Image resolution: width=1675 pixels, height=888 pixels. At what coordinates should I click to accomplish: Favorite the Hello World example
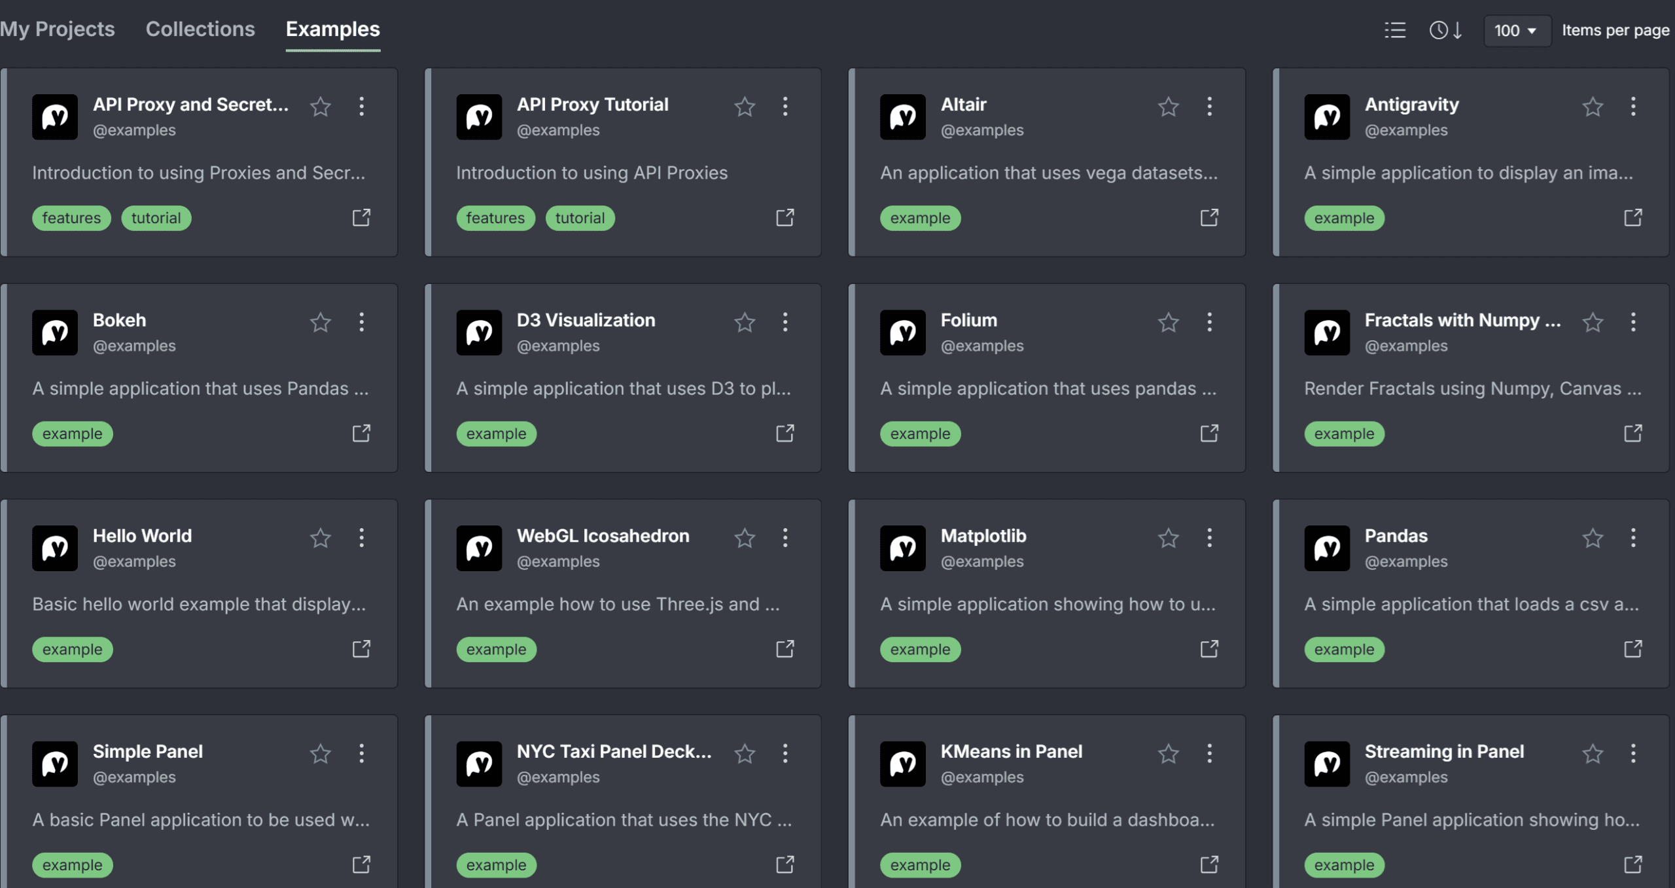[321, 538]
